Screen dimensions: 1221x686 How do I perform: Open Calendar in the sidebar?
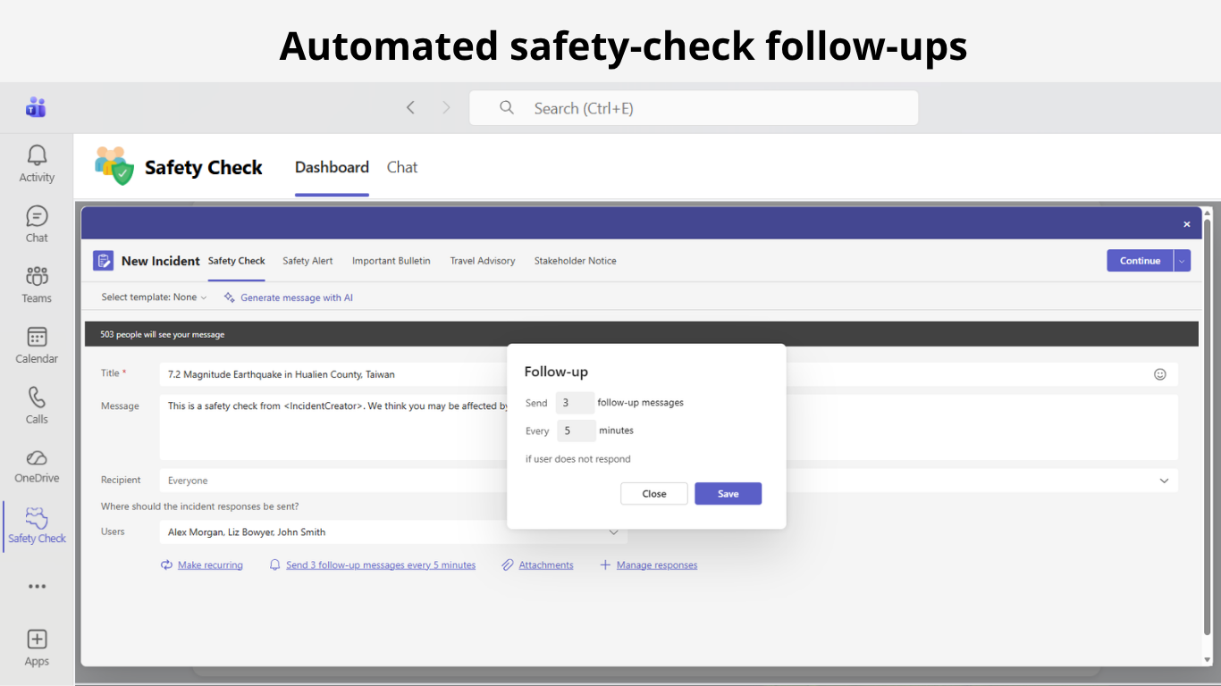tap(37, 346)
